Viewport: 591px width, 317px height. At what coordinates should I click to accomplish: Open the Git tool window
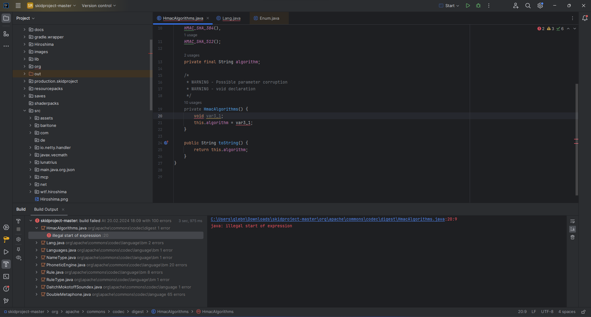coord(6,301)
